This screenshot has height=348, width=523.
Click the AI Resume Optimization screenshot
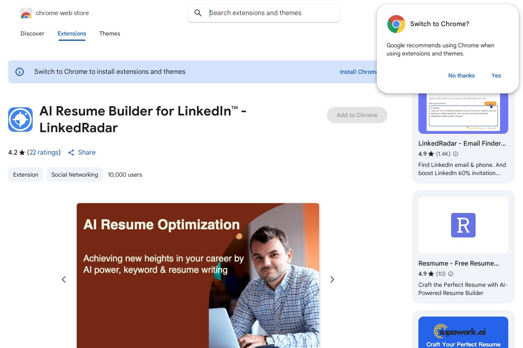click(198, 276)
